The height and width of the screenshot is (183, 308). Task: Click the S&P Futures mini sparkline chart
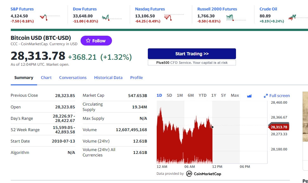point(49,17)
